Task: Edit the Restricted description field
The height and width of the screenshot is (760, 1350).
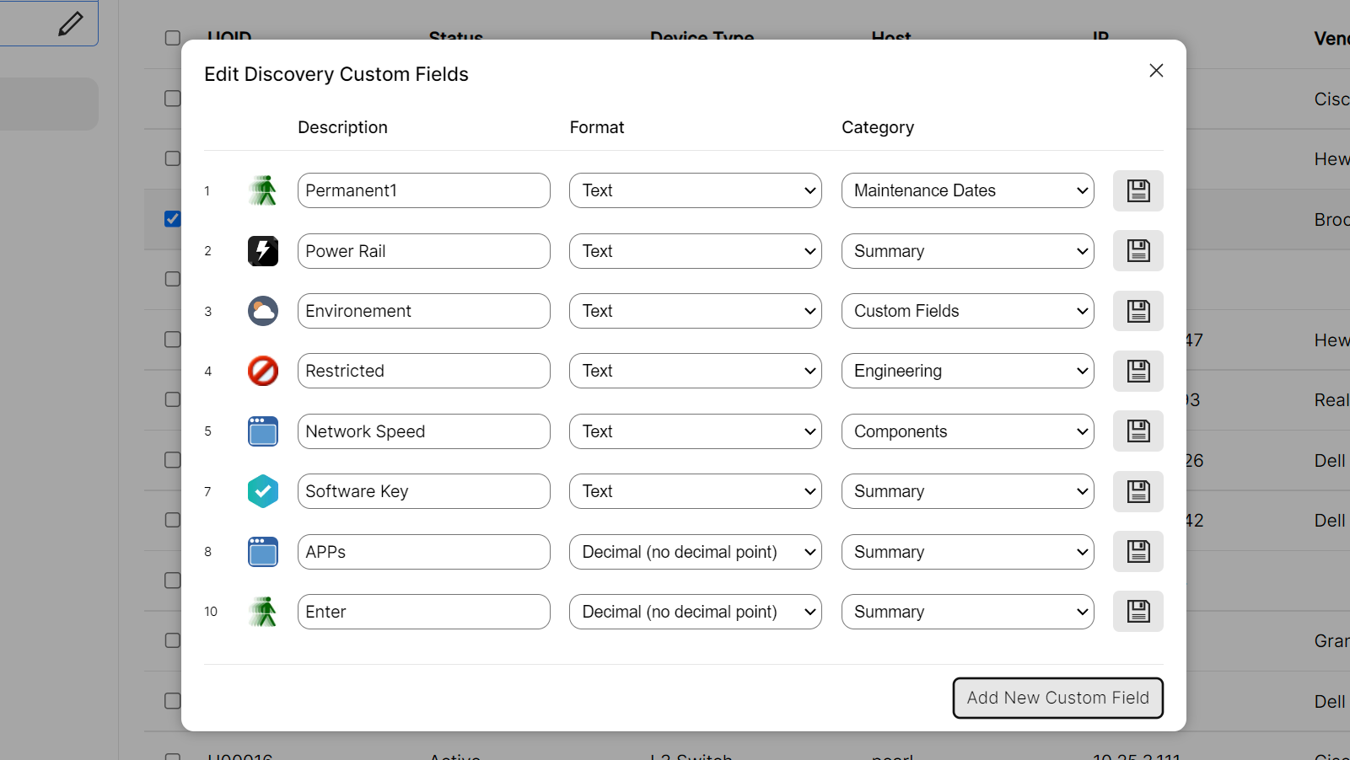Action: (424, 371)
